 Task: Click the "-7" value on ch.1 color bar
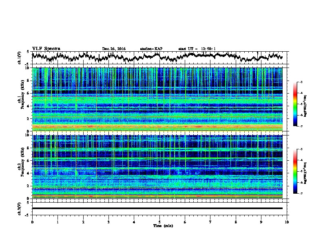point(301,126)
